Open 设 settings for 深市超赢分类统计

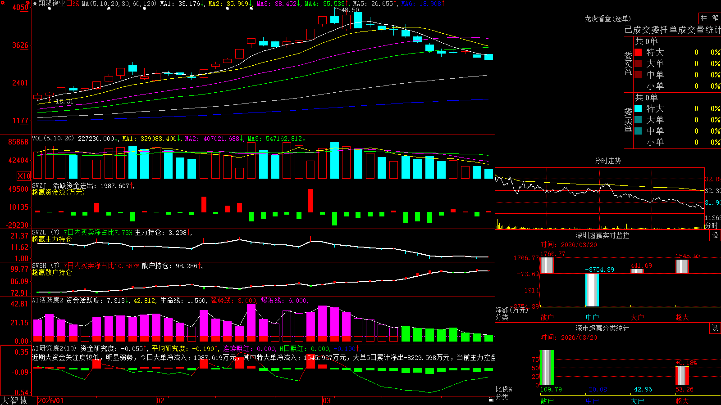(715, 328)
